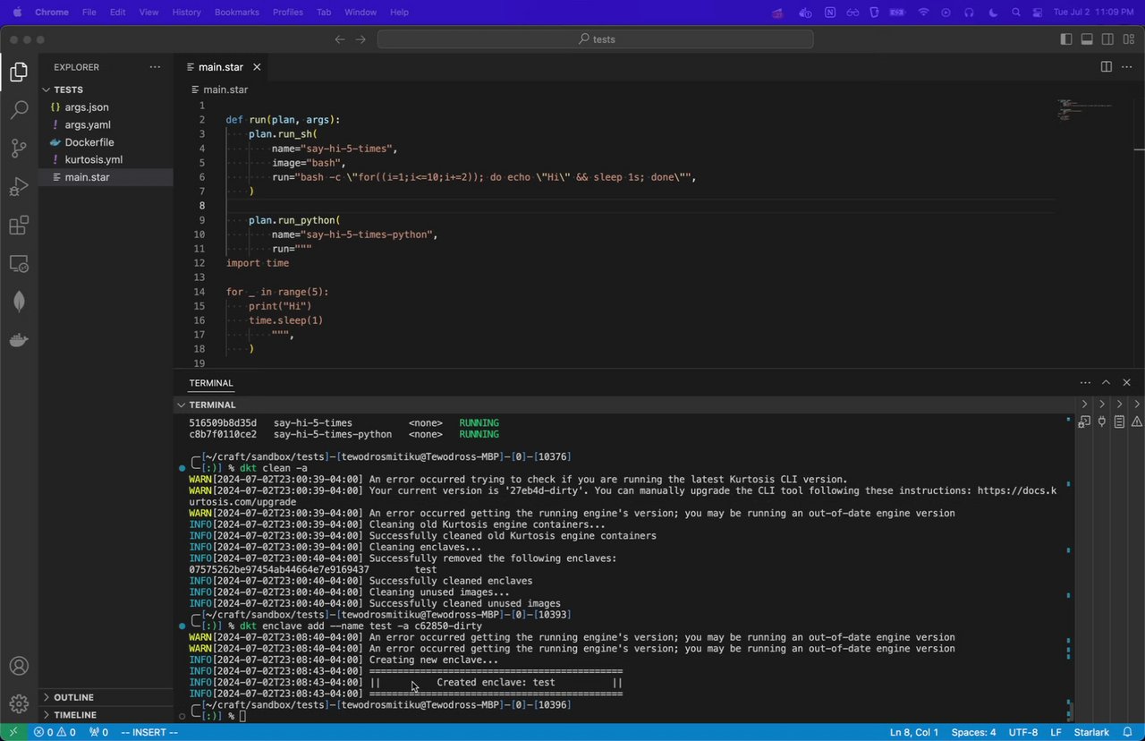Select the main.star editor tab
This screenshot has width=1145, height=741.
click(220, 67)
